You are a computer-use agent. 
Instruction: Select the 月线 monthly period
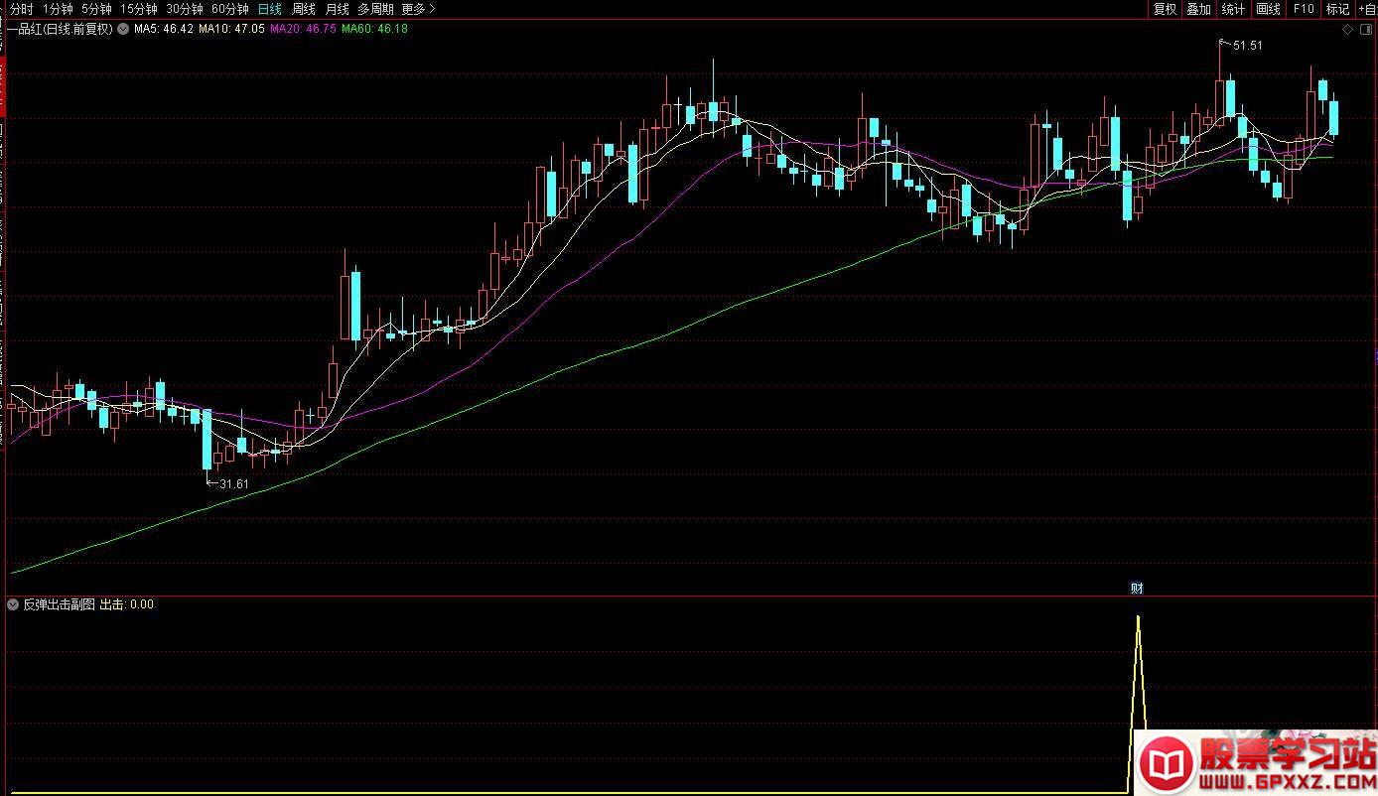(x=338, y=9)
